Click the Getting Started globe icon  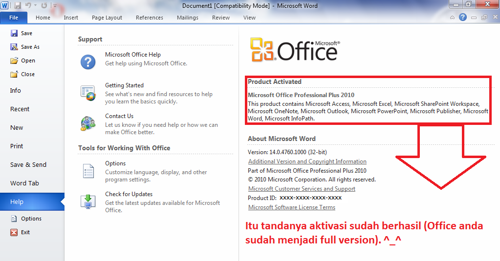coord(88,93)
